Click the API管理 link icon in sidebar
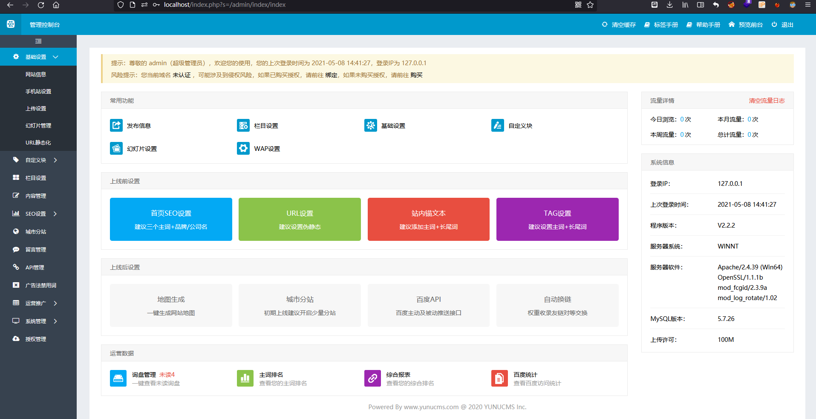The image size is (816, 419). (16, 267)
